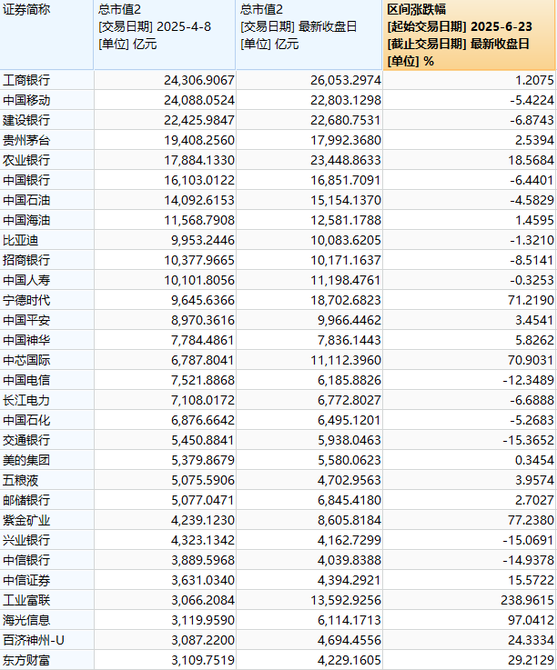The image size is (557, 670).
Task: Click the value 24,088.0524
Action: click(199, 100)
